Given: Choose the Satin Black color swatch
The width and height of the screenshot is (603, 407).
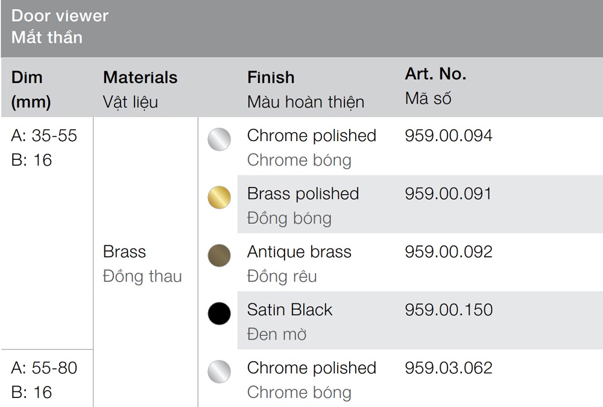Looking at the screenshot, I should coord(219,314).
